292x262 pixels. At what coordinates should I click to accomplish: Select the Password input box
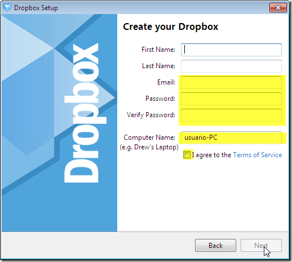tap(231, 99)
